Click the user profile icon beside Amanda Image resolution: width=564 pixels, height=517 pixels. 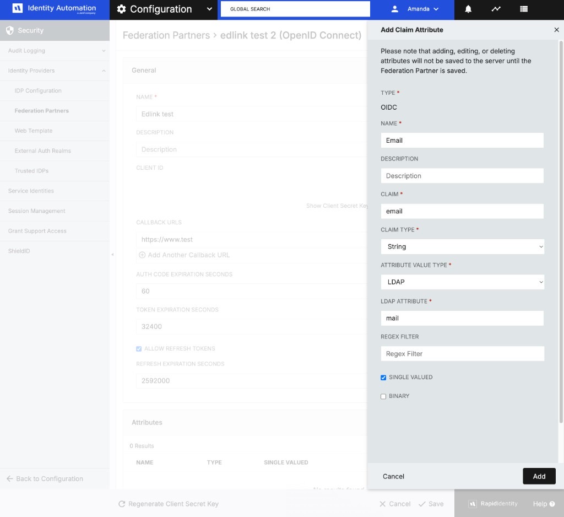pyautogui.click(x=394, y=9)
